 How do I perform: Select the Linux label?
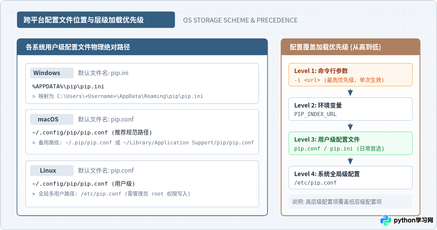coord(52,171)
